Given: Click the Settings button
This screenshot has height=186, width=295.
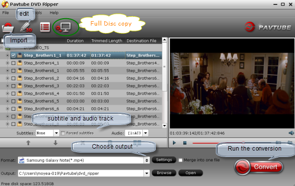Looking at the screenshot, I should pyautogui.click(x=164, y=160).
